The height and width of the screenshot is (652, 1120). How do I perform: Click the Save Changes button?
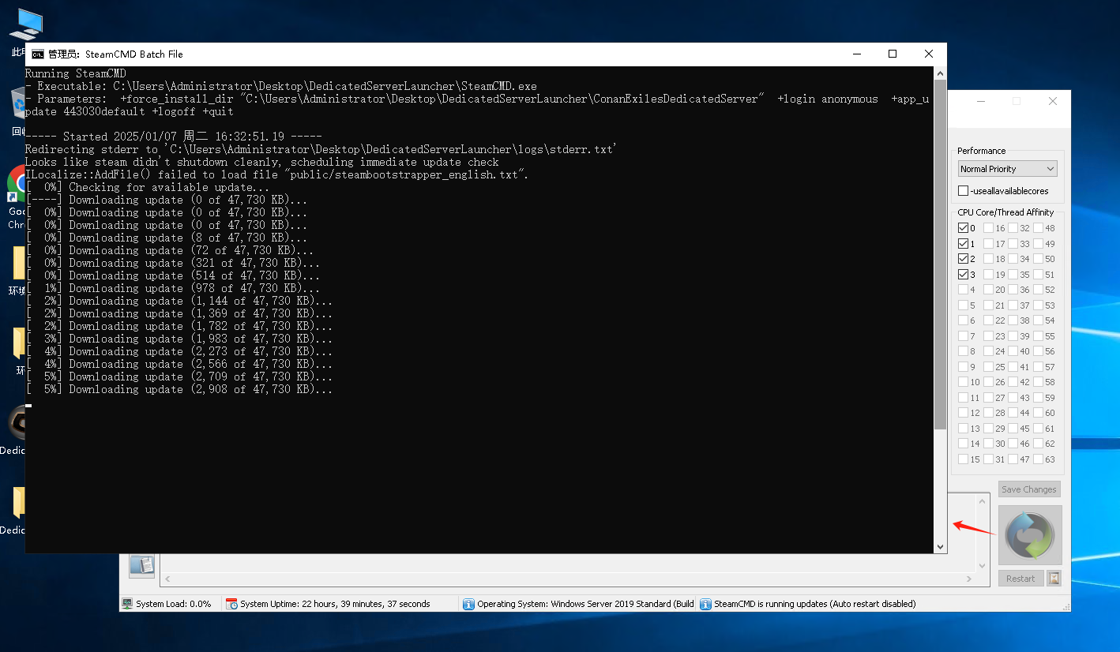1029,489
